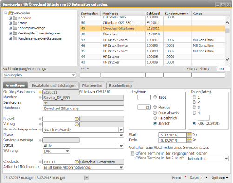This screenshot has height=183, width=233.
Task: Open the Datensatz menu
Action: (x=199, y=178)
